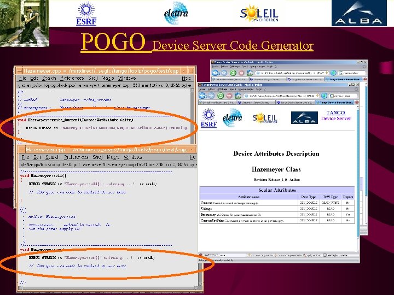Click search box in front Firefox window
The image size is (394, 295).
343,96
